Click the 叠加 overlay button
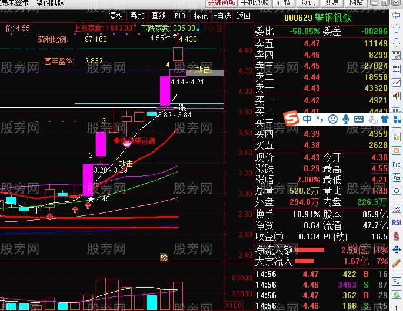The width and height of the screenshot is (403, 311). [137, 16]
